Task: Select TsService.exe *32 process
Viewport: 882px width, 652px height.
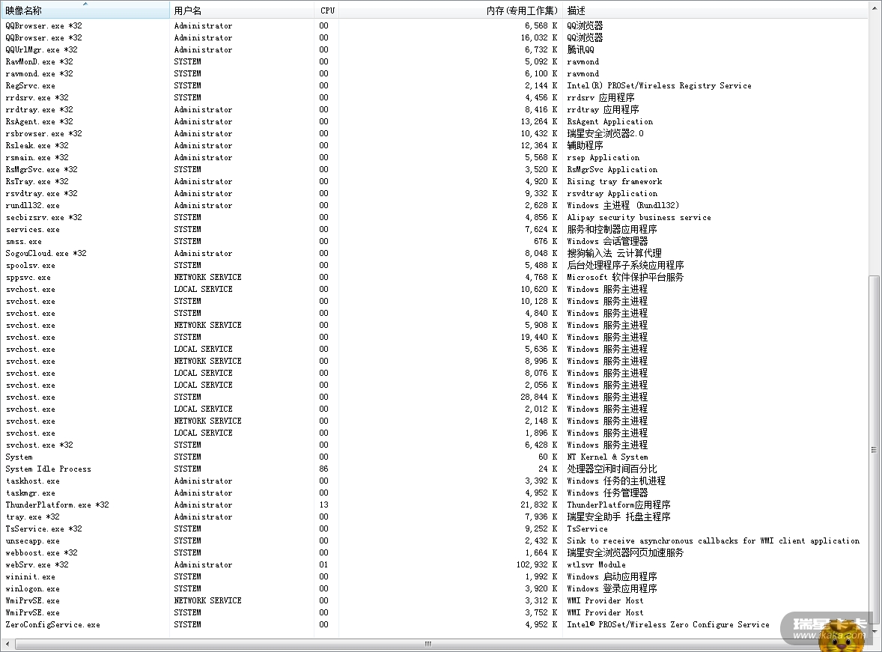Action: [434, 528]
